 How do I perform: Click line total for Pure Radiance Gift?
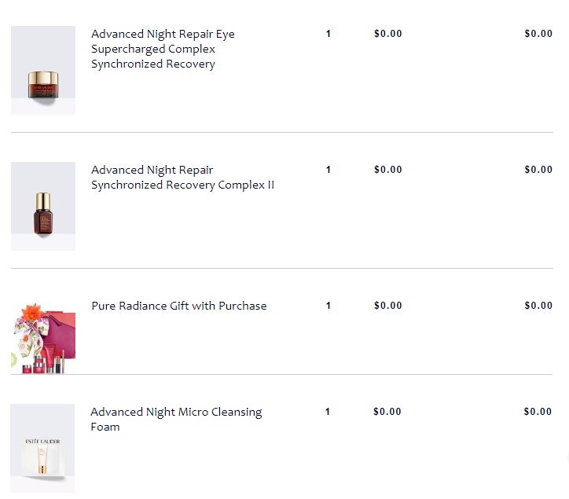tap(538, 306)
